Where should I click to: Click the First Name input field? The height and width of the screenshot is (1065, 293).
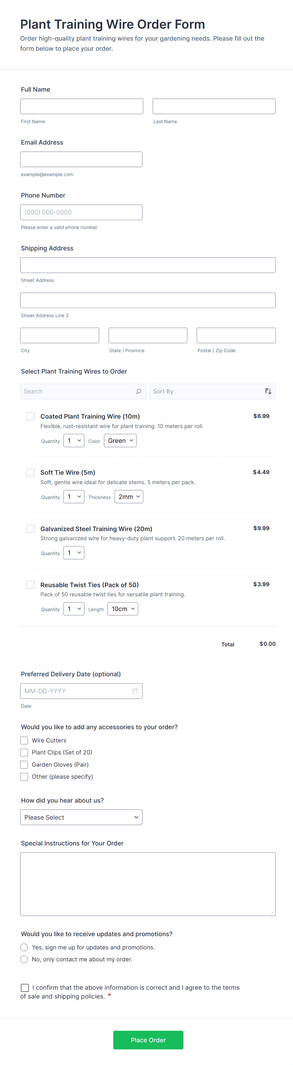click(82, 106)
